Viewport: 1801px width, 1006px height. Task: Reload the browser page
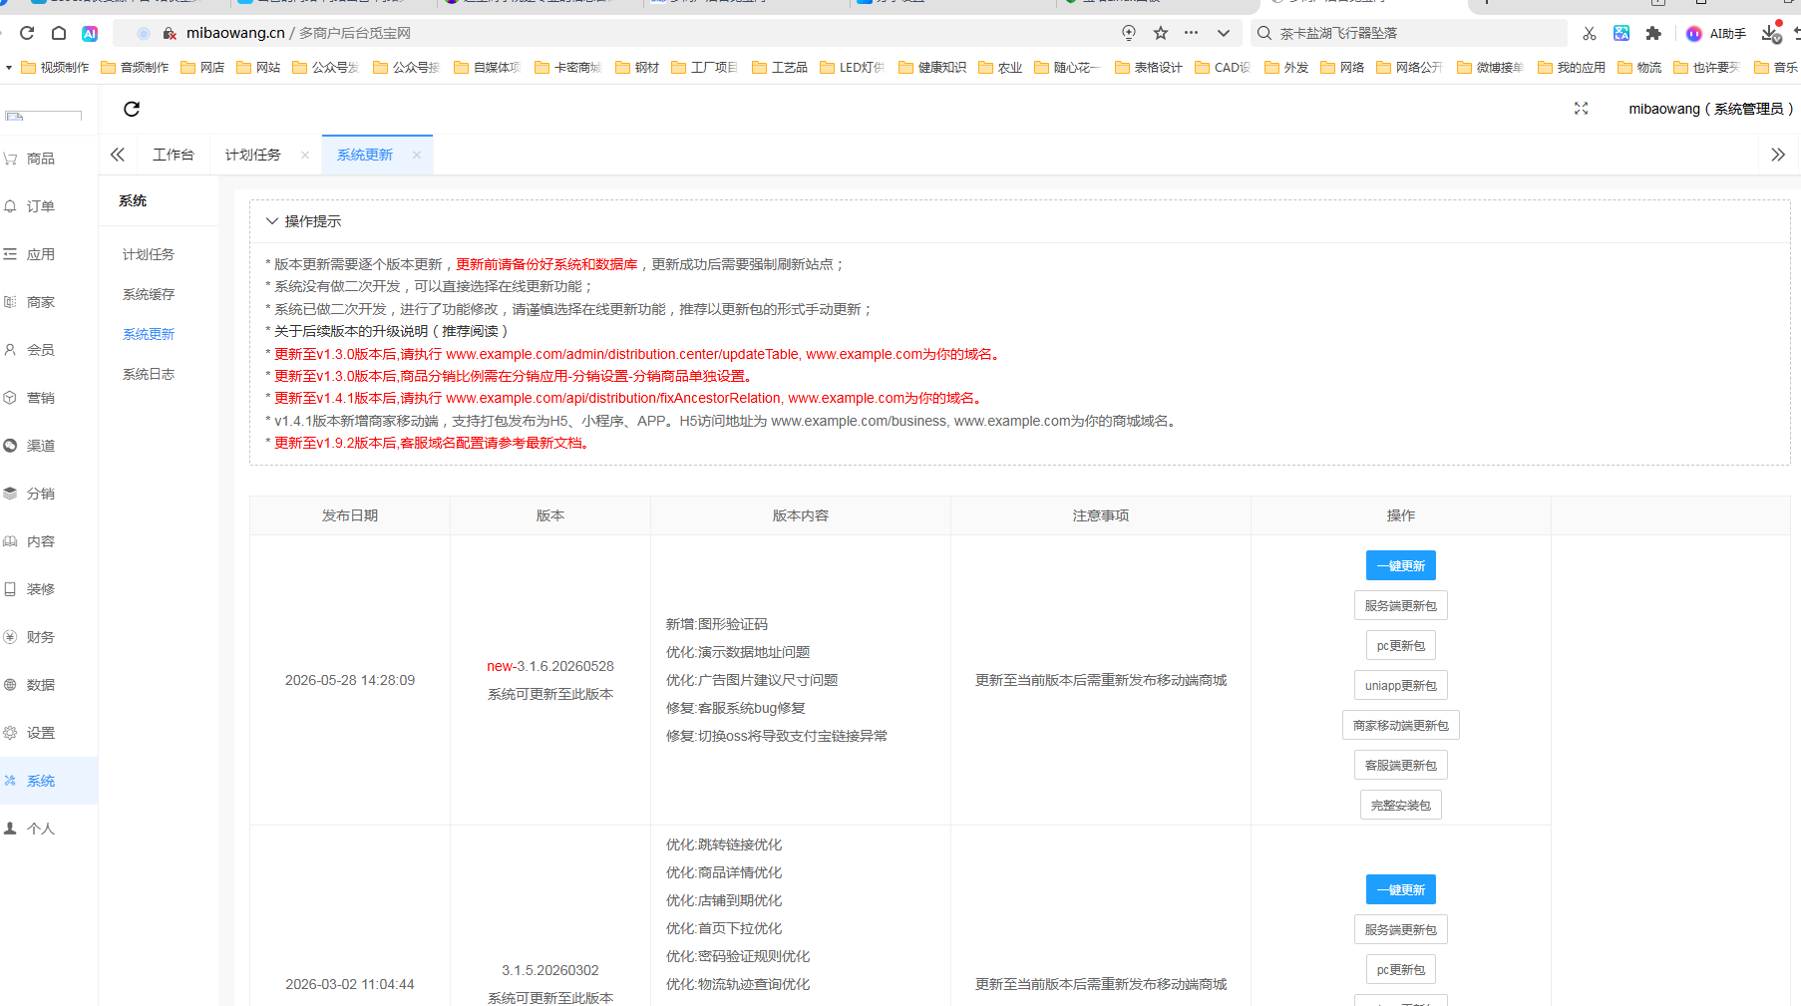[x=27, y=33]
